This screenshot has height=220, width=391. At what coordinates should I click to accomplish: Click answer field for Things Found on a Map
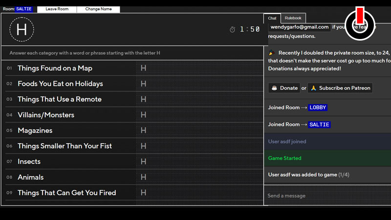[199, 68]
